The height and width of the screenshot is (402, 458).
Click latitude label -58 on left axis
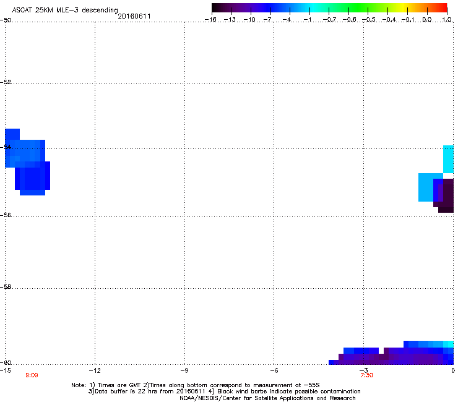click(6, 287)
